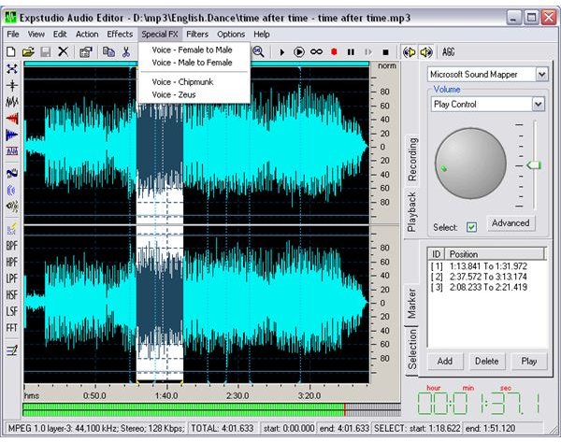Click the X delete icon in toolbar
The image size is (561, 442).
coord(63,51)
